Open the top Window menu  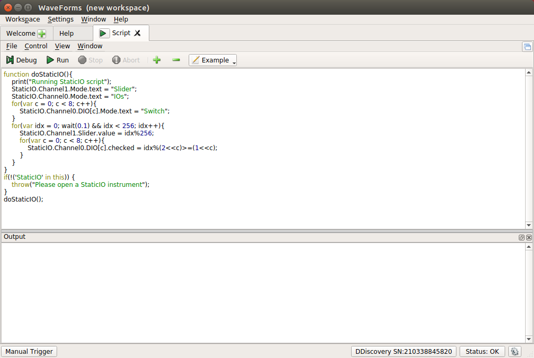pyautogui.click(x=94, y=19)
